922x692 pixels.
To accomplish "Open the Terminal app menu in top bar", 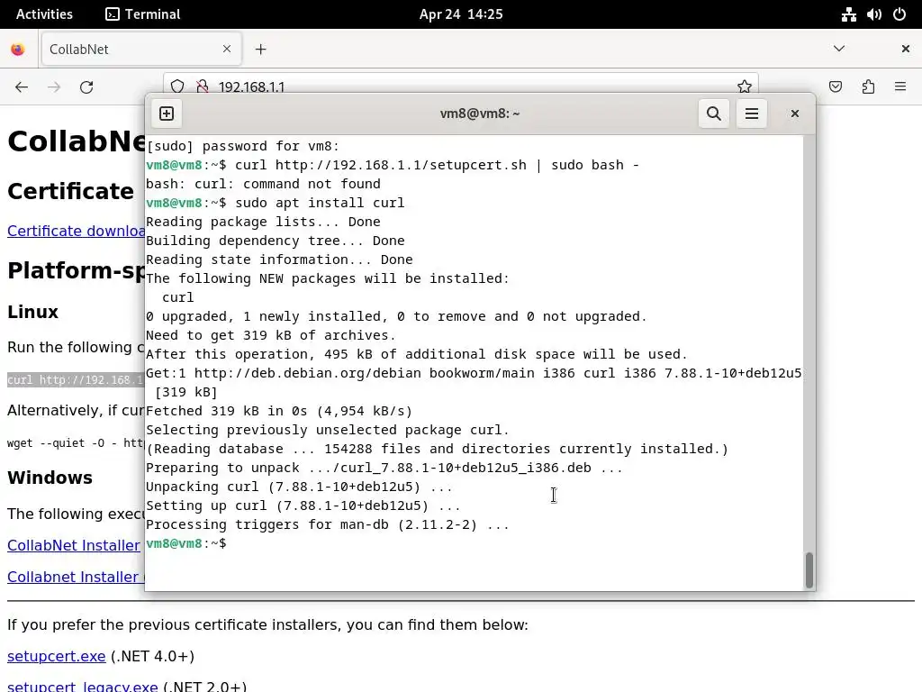I will (143, 14).
